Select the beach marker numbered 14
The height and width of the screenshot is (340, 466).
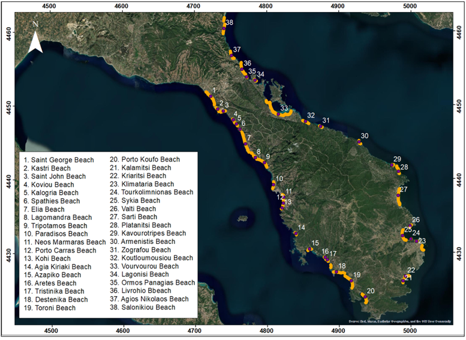point(296,233)
